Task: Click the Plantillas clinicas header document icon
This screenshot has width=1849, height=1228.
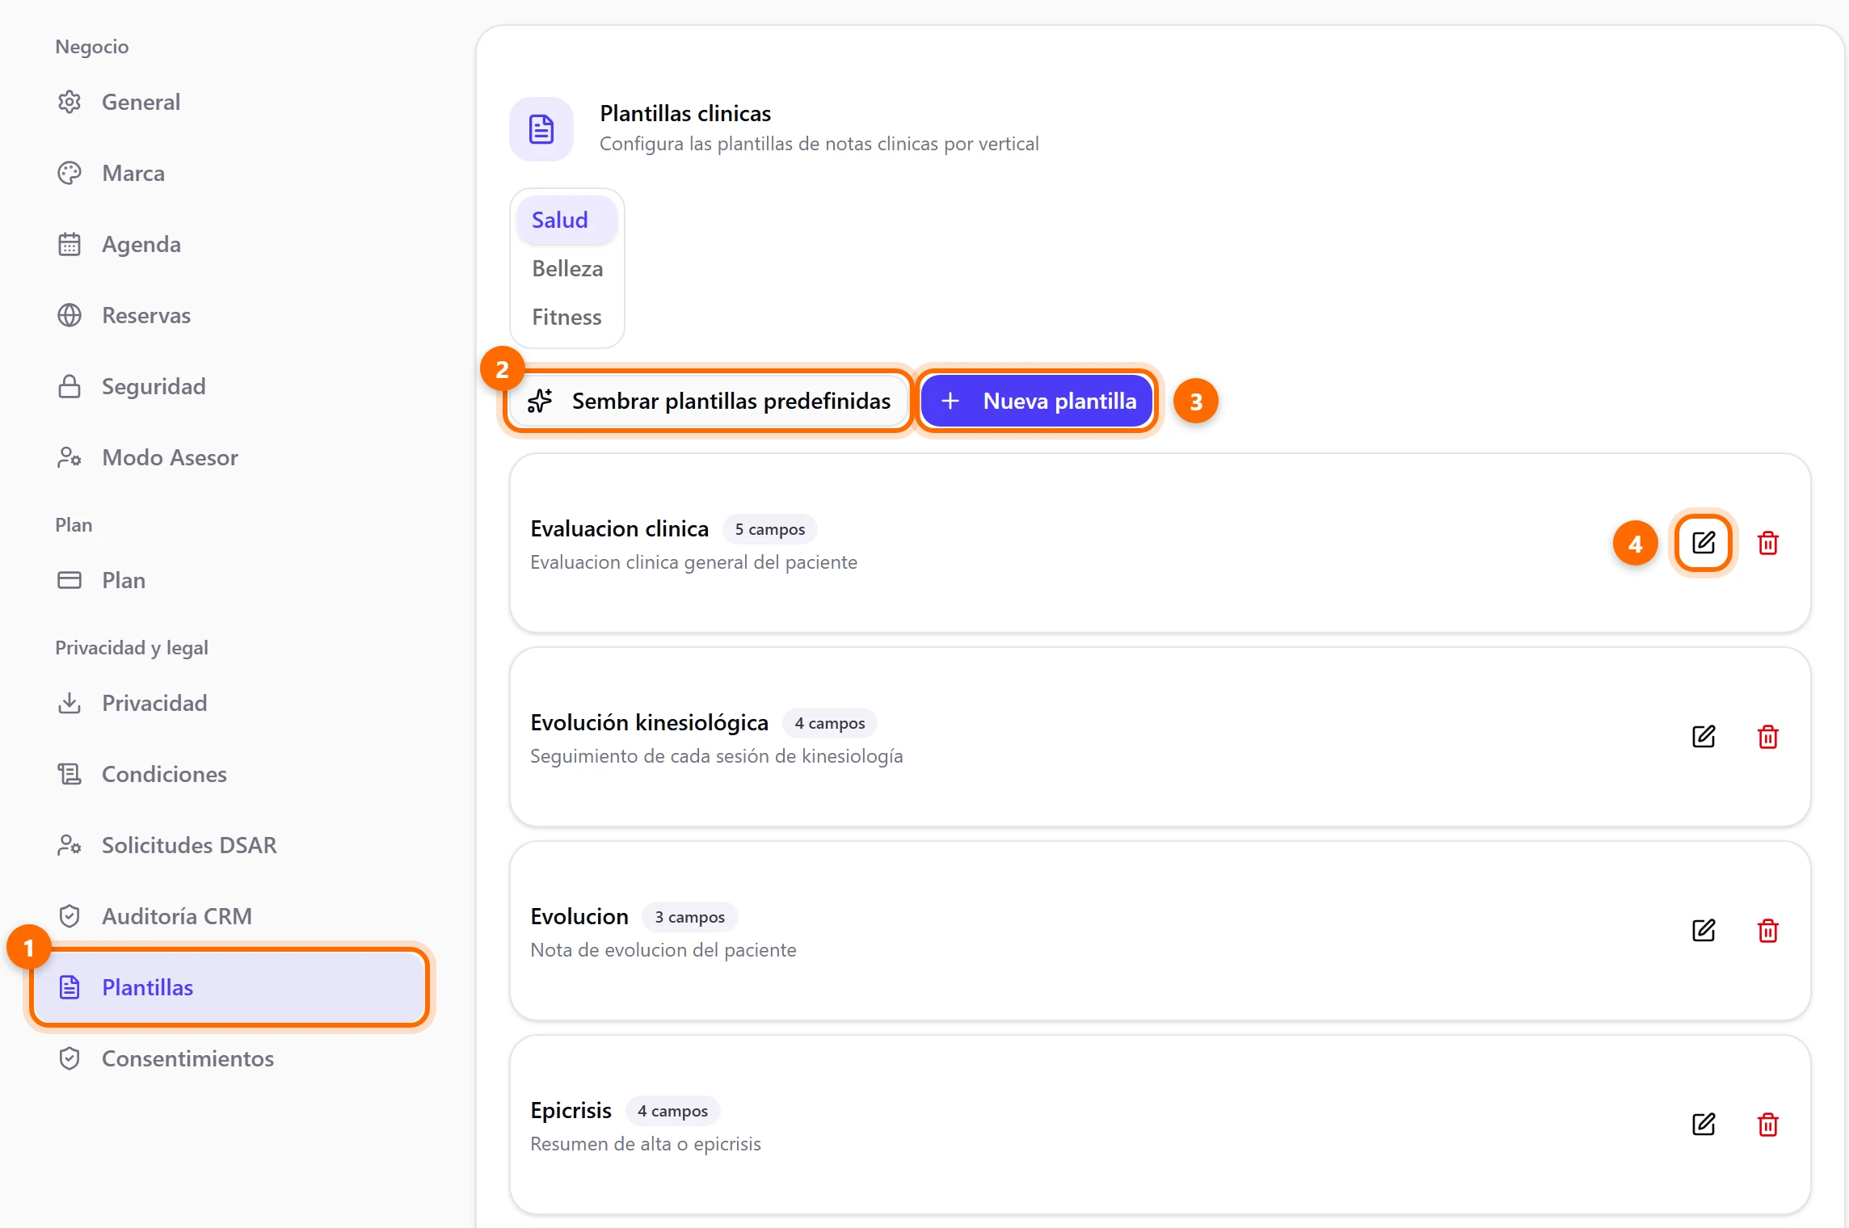Action: 541,129
